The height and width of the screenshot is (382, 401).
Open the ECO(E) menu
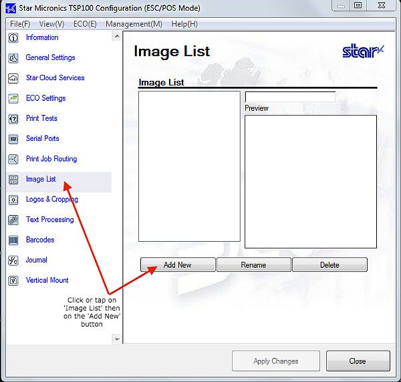pyautogui.click(x=85, y=24)
